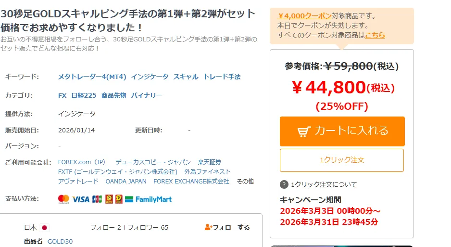Image resolution: width=451 pixels, height=247 pixels.
Task: Open seller GOLD30 profile link
Action: point(60,241)
